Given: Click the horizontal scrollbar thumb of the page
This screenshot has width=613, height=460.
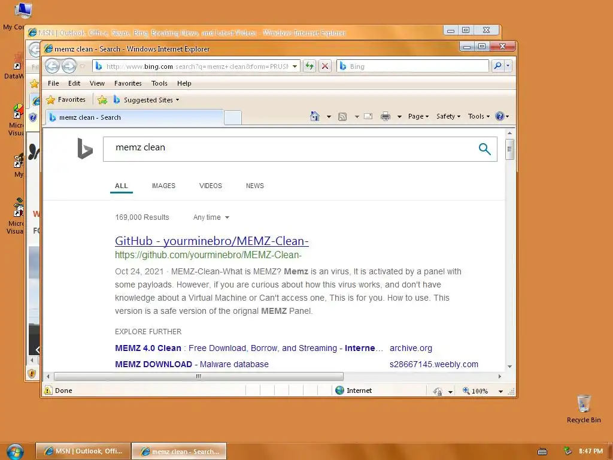Looking at the screenshot, I should pos(199,376).
